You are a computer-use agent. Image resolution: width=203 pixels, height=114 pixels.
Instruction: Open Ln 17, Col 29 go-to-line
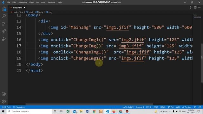tap(128, 107)
